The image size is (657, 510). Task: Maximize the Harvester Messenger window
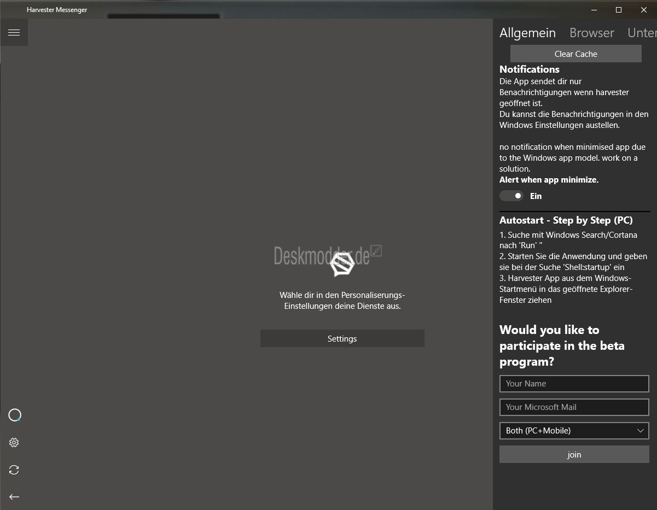click(619, 10)
